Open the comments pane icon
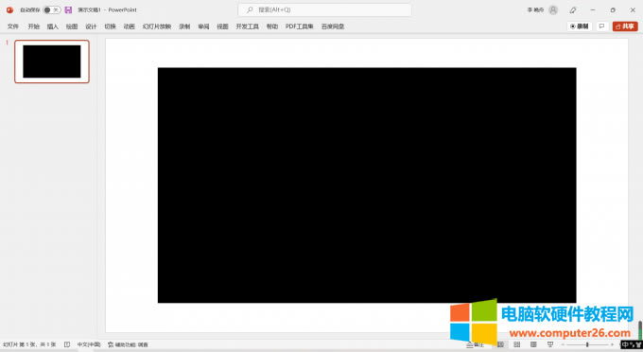This screenshot has width=643, height=352. (x=601, y=26)
